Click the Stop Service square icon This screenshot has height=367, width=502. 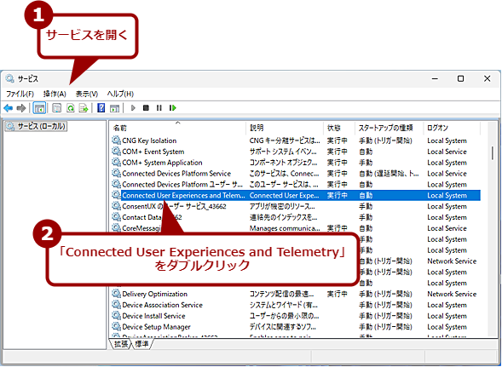tap(146, 108)
